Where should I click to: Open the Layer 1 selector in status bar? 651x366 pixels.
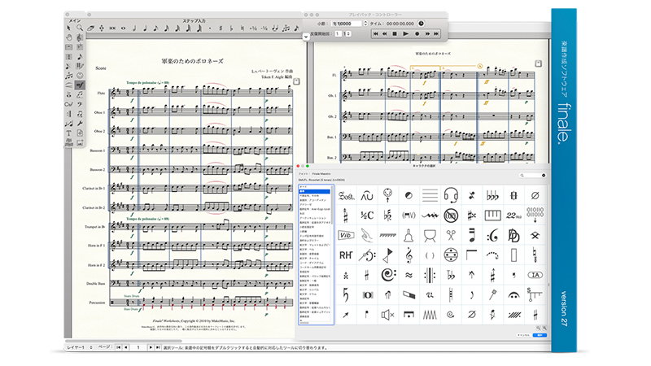80,347
